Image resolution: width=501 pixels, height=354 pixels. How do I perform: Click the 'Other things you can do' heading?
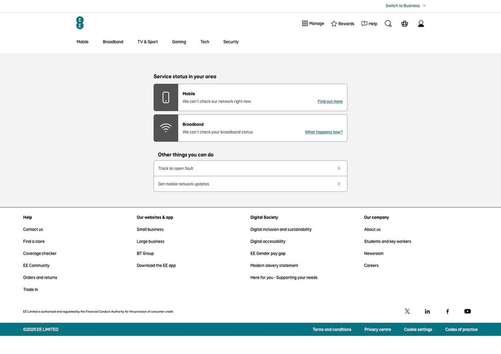pyautogui.click(x=186, y=155)
